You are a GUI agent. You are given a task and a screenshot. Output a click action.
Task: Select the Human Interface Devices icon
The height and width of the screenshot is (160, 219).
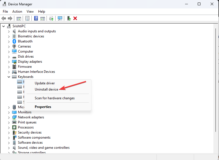tap(14, 72)
